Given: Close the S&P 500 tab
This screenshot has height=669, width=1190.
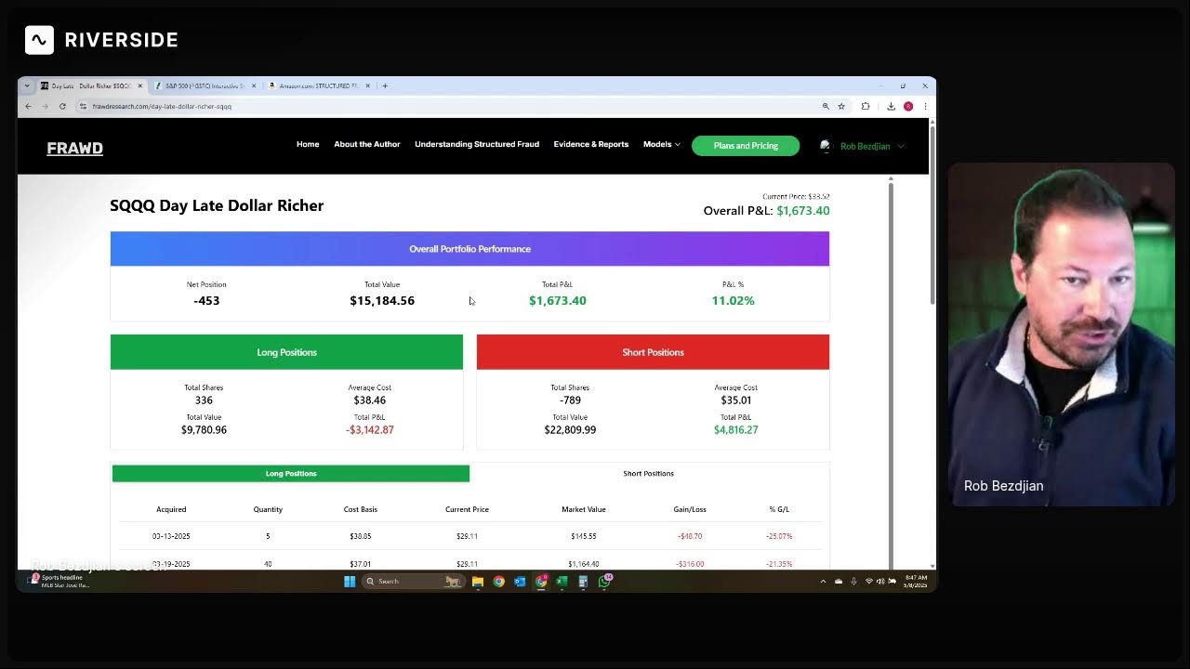Looking at the screenshot, I should click(254, 85).
